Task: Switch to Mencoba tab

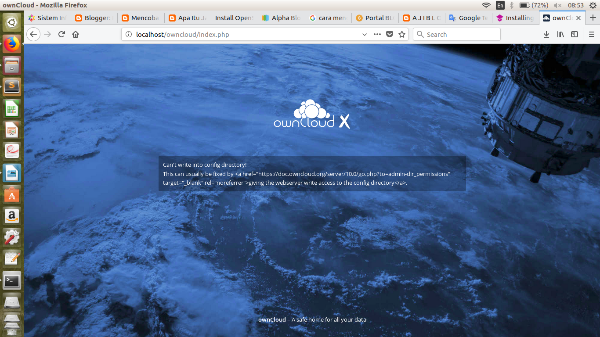Action: (141, 18)
